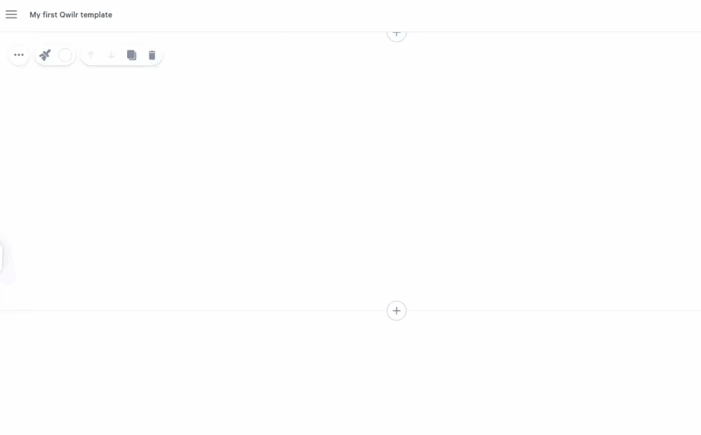Screen dimensions: 701x435
Task: Rename the 'My first Qwilr template' title
Action: [x=71, y=15]
